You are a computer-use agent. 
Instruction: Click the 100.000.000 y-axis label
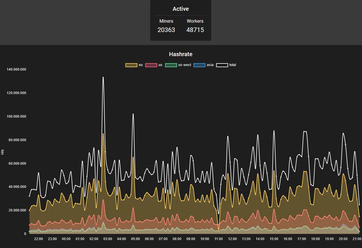16,116
